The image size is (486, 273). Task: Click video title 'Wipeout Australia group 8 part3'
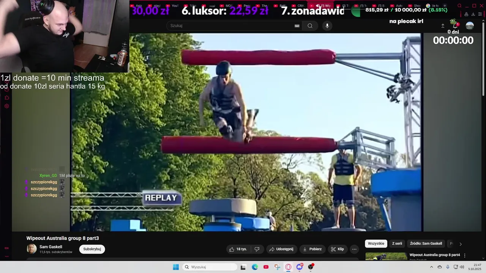pyautogui.click(x=63, y=238)
